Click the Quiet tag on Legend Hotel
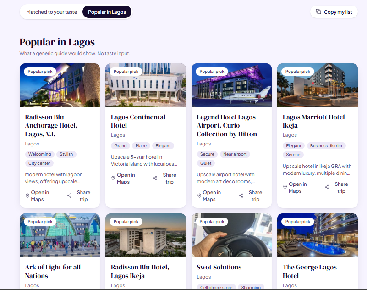Image resolution: width=367 pixels, height=290 pixels. click(206, 163)
